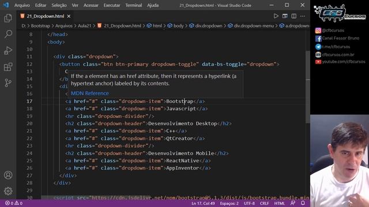Click line number 11 in gutter
Viewport: 369px width, 207px height.
[29, 56]
